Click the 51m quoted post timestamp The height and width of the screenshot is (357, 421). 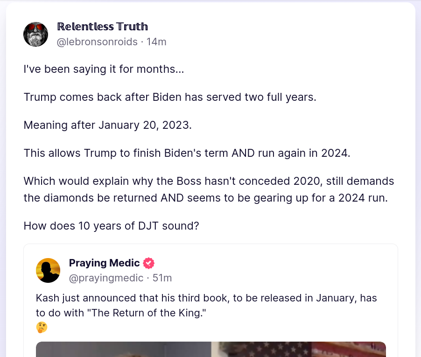tap(162, 278)
